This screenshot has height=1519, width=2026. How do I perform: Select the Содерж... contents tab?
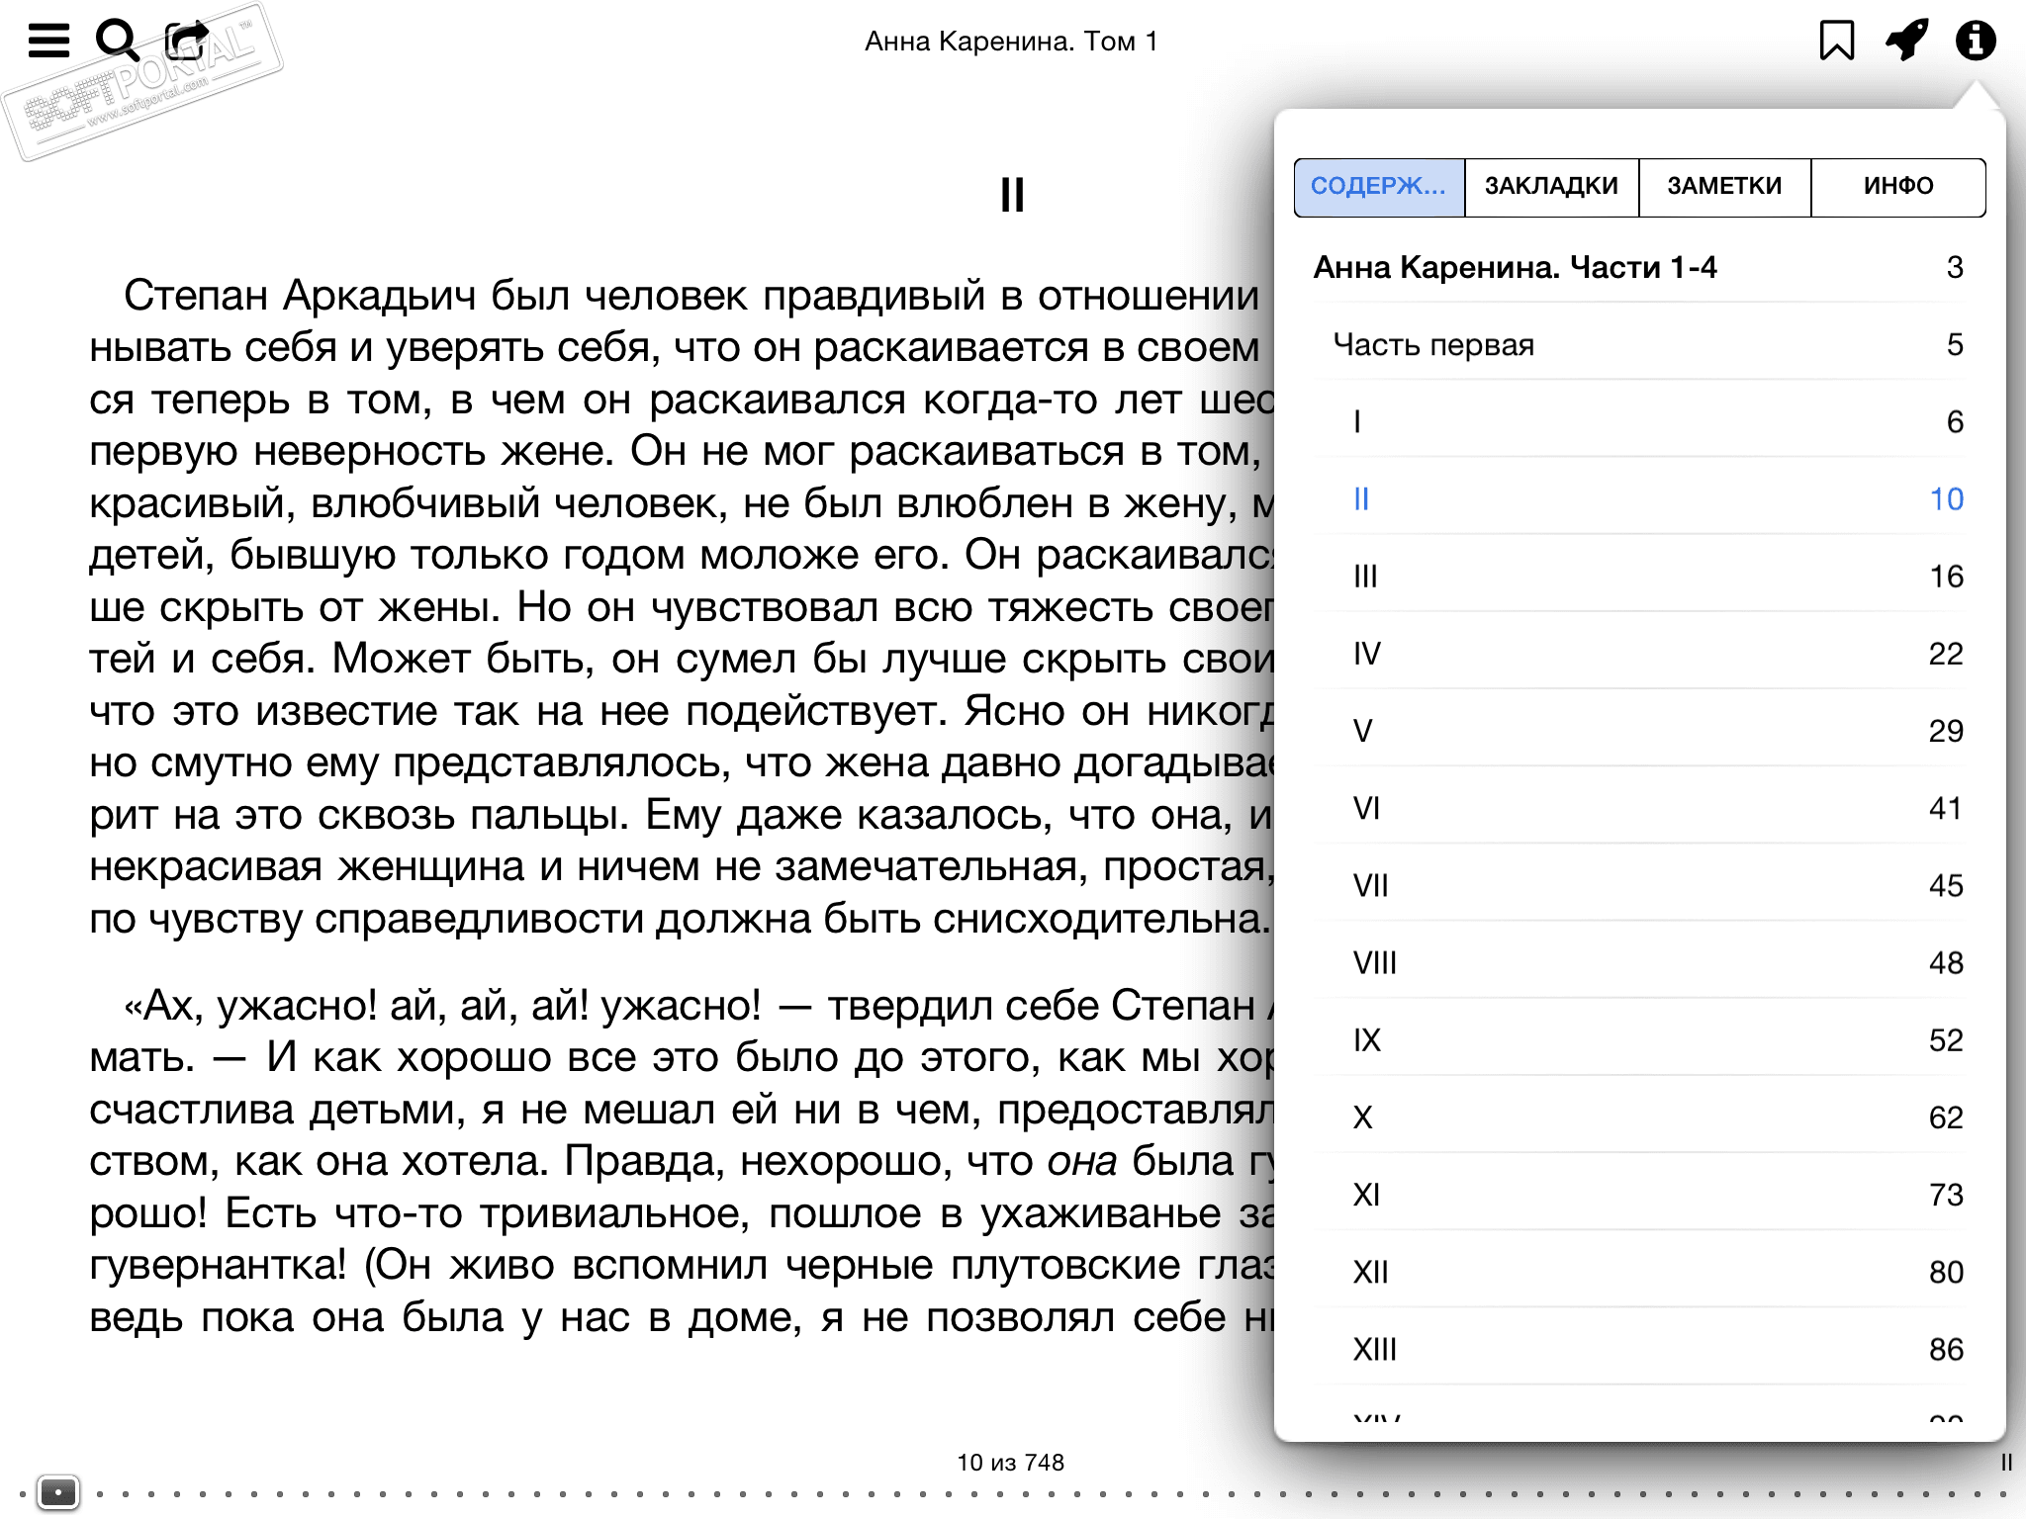(1379, 186)
